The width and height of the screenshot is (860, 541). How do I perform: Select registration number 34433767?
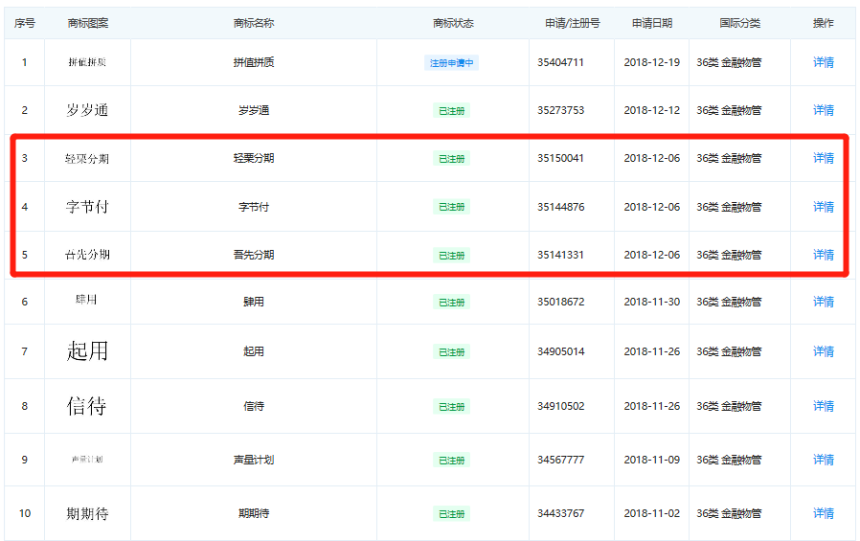click(560, 513)
